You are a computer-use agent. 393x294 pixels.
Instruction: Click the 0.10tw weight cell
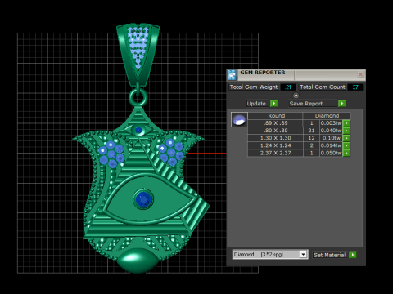(331, 138)
